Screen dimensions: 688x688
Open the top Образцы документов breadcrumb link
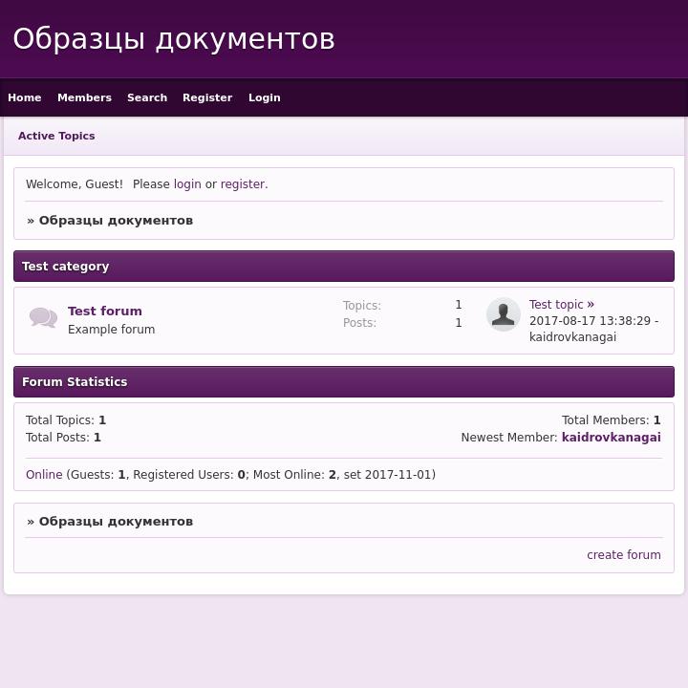(x=116, y=221)
